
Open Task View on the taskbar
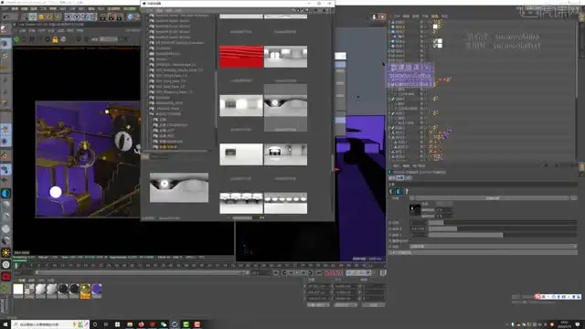tap(106, 324)
